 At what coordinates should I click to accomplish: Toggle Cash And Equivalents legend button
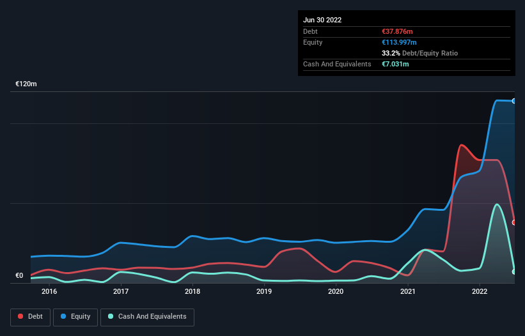click(147, 317)
